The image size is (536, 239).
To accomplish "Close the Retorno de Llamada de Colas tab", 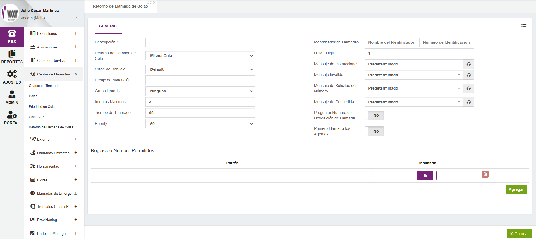I will pos(154,3).
